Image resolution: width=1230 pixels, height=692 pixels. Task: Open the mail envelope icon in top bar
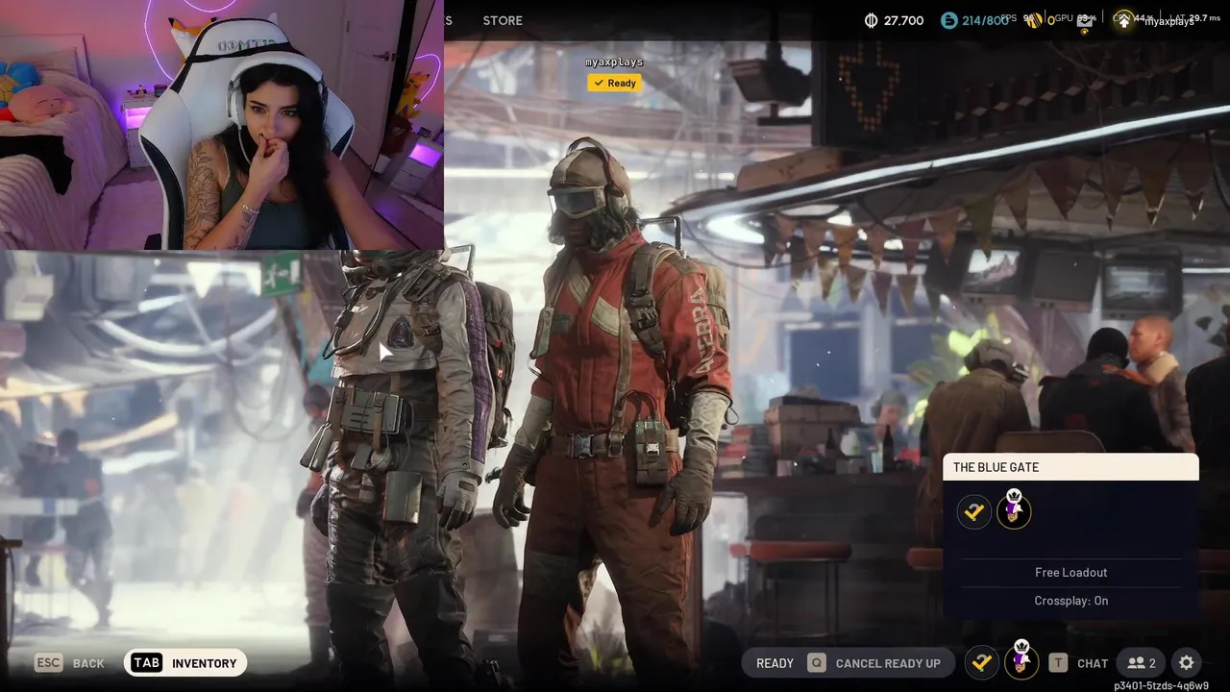tap(1084, 20)
